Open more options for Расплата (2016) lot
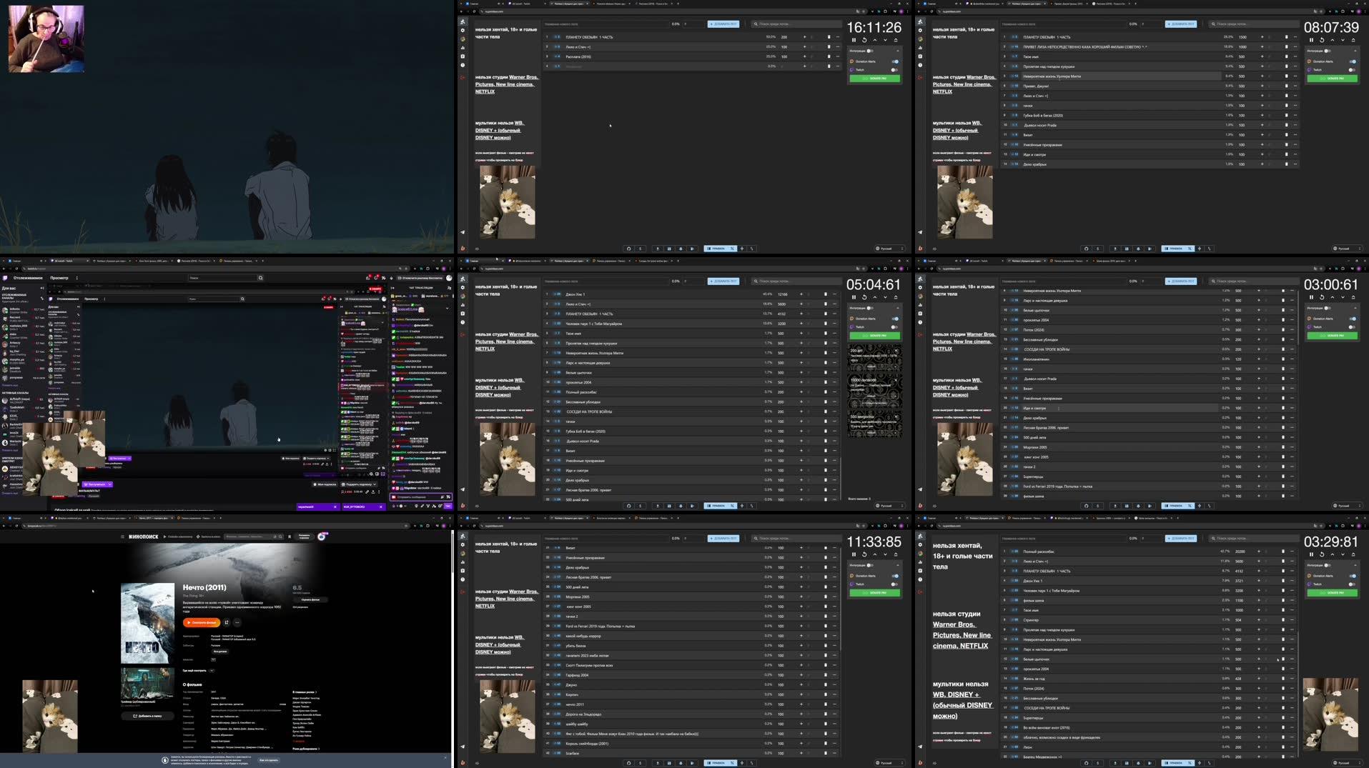1369x768 pixels. (x=837, y=56)
